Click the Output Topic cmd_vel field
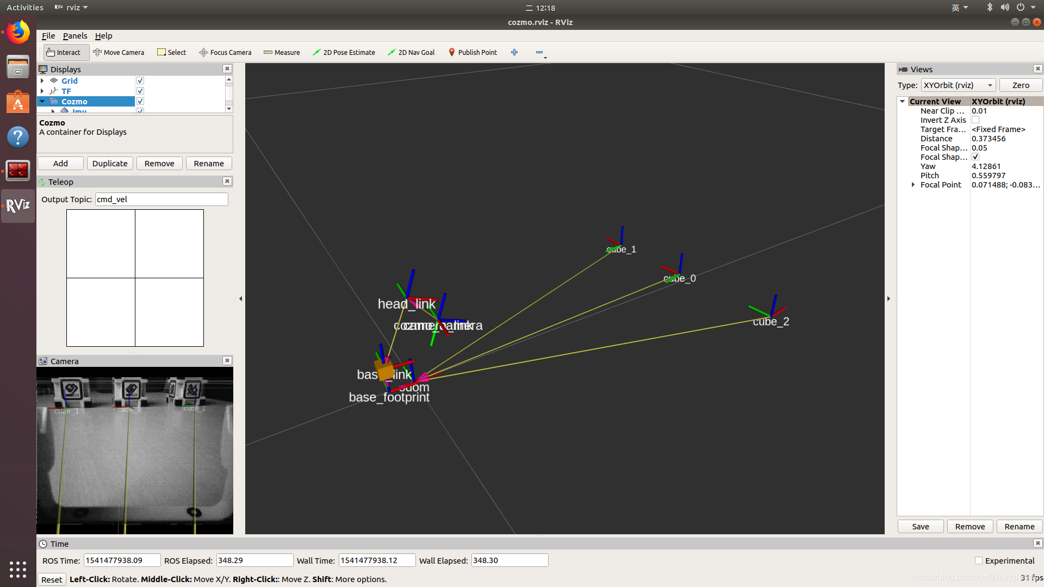This screenshot has width=1044, height=587. 161,199
